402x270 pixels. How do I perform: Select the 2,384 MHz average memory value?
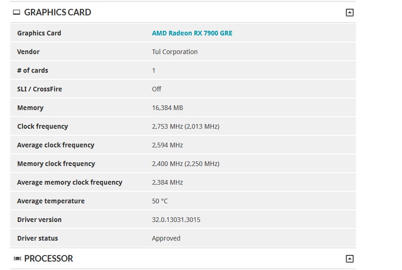(167, 182)
